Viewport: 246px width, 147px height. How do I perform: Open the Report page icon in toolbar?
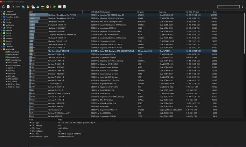pos(8,7)
